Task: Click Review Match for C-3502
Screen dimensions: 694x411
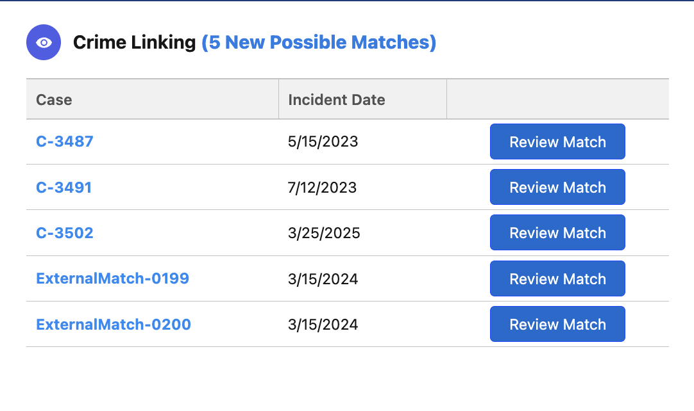Action: coord(557,233)
